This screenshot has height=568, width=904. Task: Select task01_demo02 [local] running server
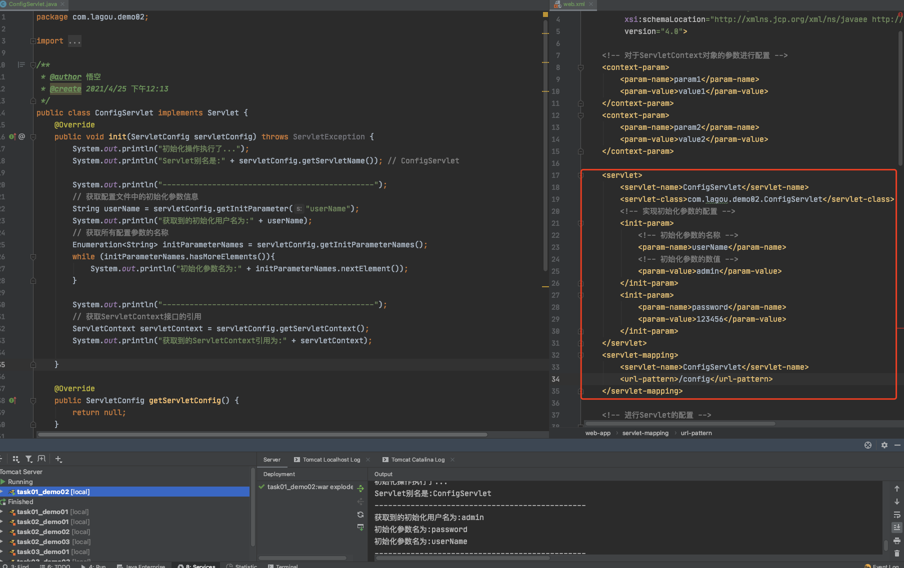[124, 492]
